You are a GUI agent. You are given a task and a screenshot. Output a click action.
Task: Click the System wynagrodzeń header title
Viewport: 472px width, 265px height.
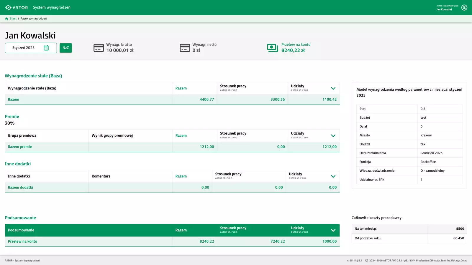click(x=52, y=7)
